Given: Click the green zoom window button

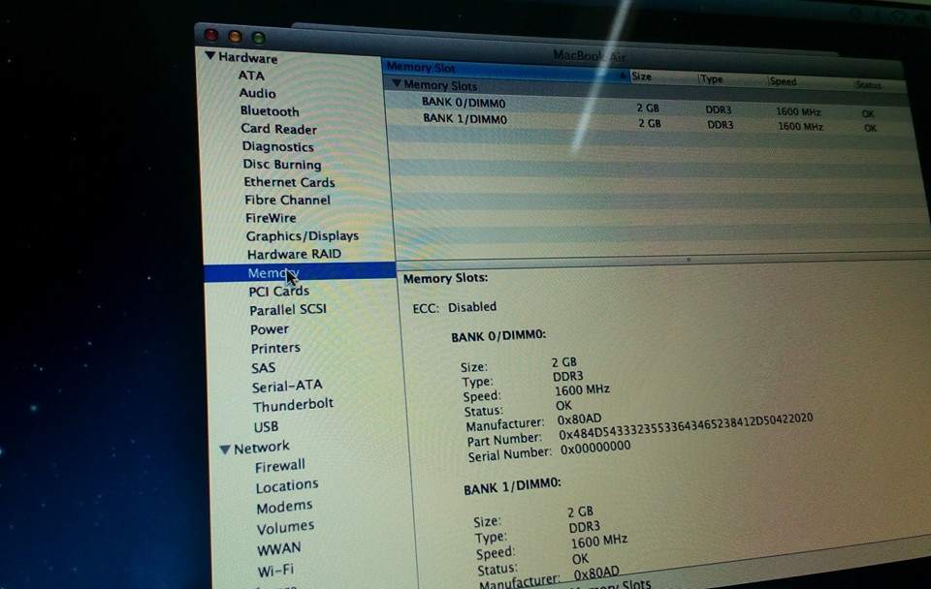Looking at the screenshot, I should [x=258, y=38].
